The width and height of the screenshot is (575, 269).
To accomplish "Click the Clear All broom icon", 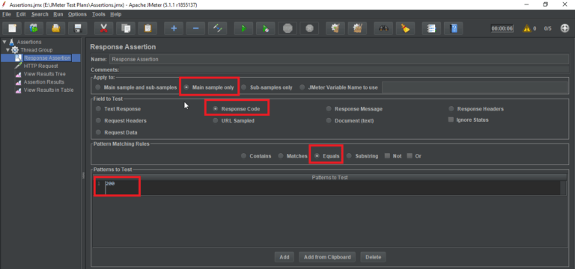I will (x=405, y=28).
